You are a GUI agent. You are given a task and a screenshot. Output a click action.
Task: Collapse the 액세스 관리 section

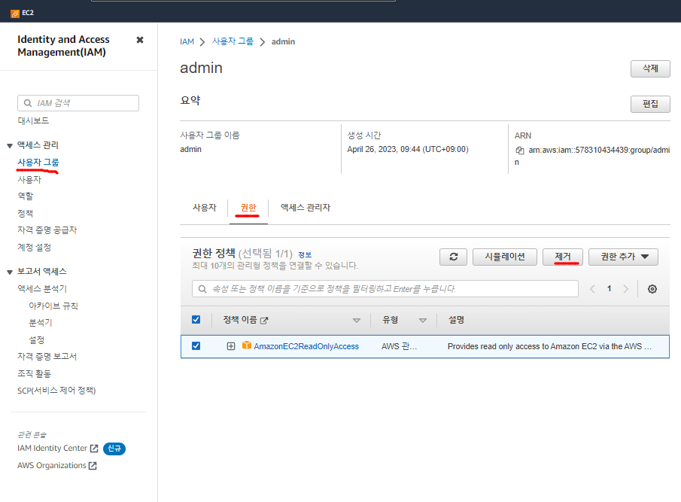pyautogui.click(x=10, y=145)
